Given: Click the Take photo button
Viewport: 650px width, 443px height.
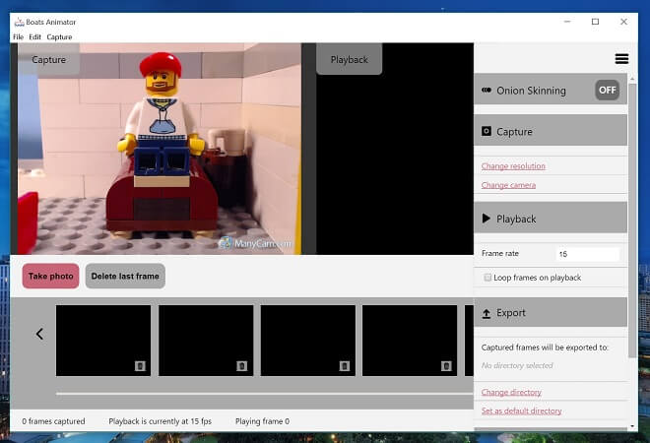Looking at the screenshot, I should (x=50, y=276).
